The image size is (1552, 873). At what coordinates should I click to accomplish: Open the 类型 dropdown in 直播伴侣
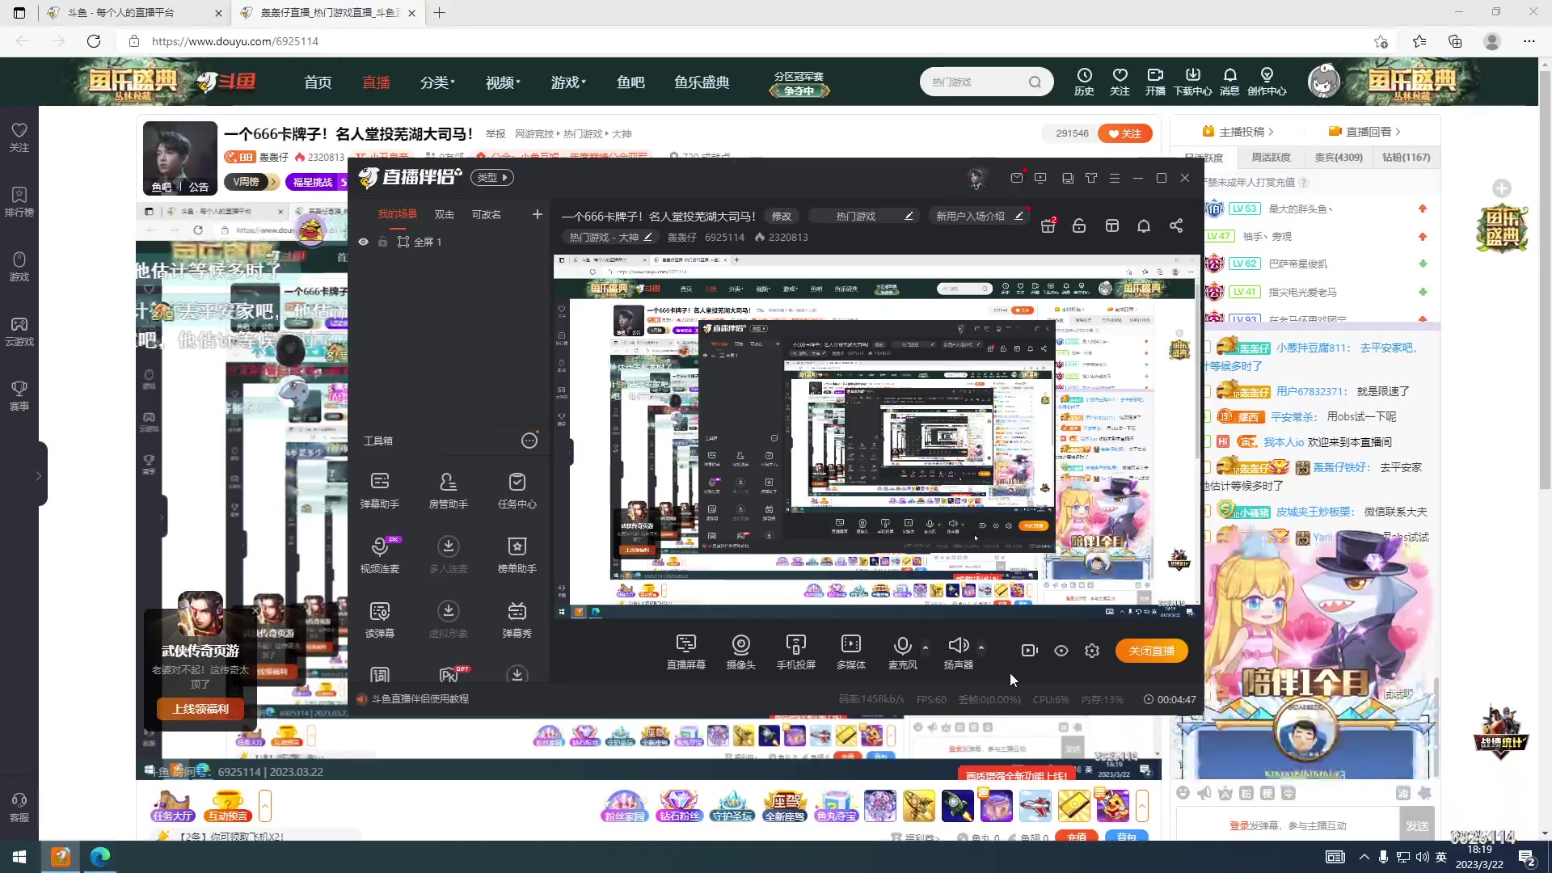[x=492, y=177]
